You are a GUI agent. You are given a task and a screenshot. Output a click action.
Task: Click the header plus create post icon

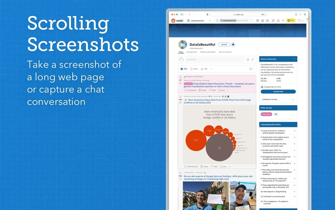(x=283, y=21)
